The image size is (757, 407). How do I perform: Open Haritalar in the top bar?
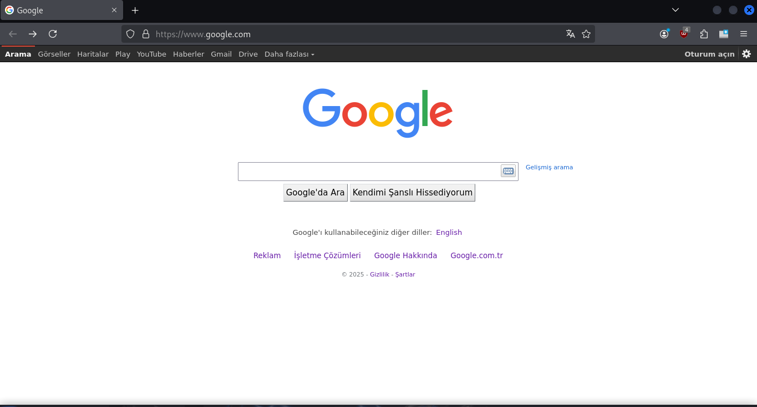(x=93, y=54)
